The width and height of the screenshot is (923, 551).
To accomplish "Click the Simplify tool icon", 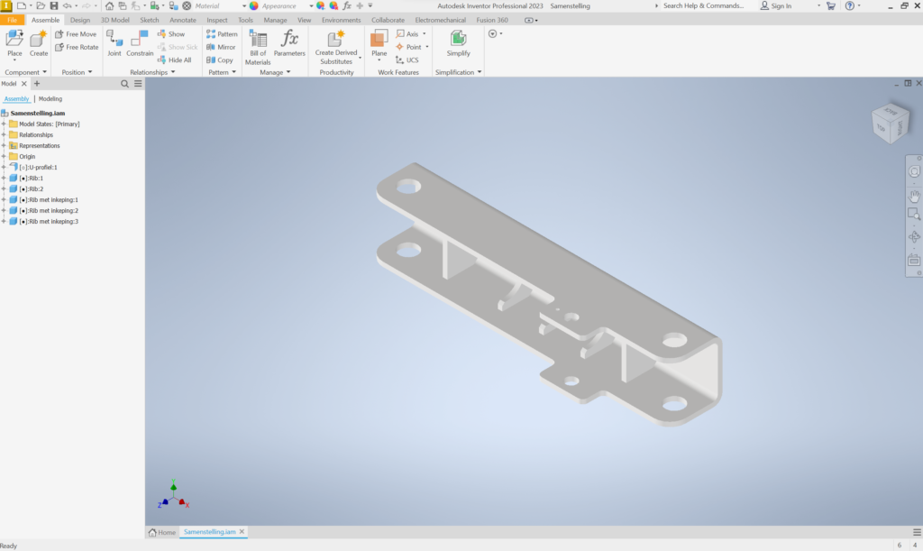I will coord(458,39).
